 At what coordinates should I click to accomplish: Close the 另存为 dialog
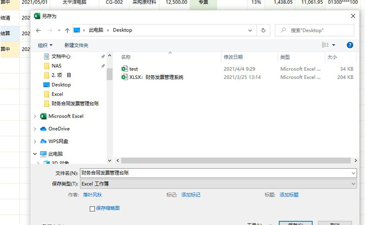coord(353,16)
